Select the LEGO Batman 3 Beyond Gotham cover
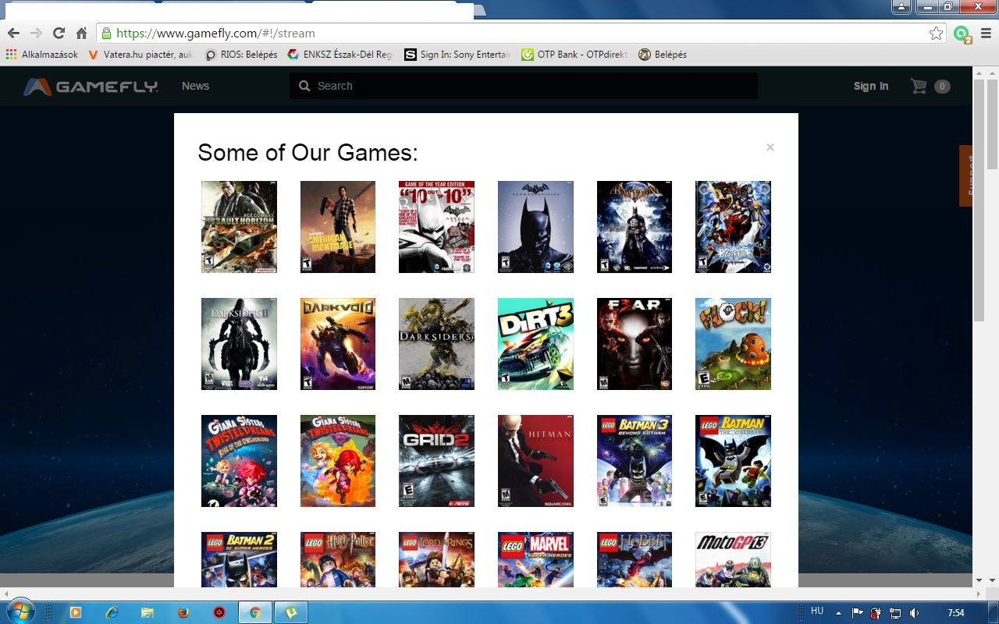The width and height of the screenshot is (999, 624). tap(635, 461)
